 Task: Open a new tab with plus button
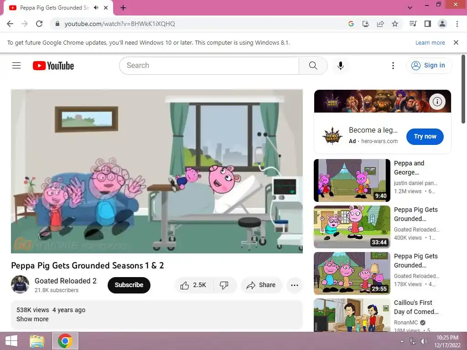pos(123,8)
